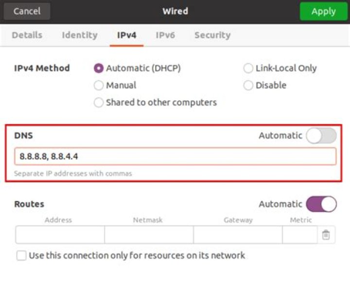Click the IPv4 tab

(126, 35)
